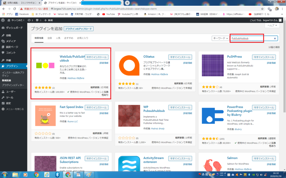Open new browser tab with plus icon
The height and width of the screenshot is (178, 286).
coord(127,3)
